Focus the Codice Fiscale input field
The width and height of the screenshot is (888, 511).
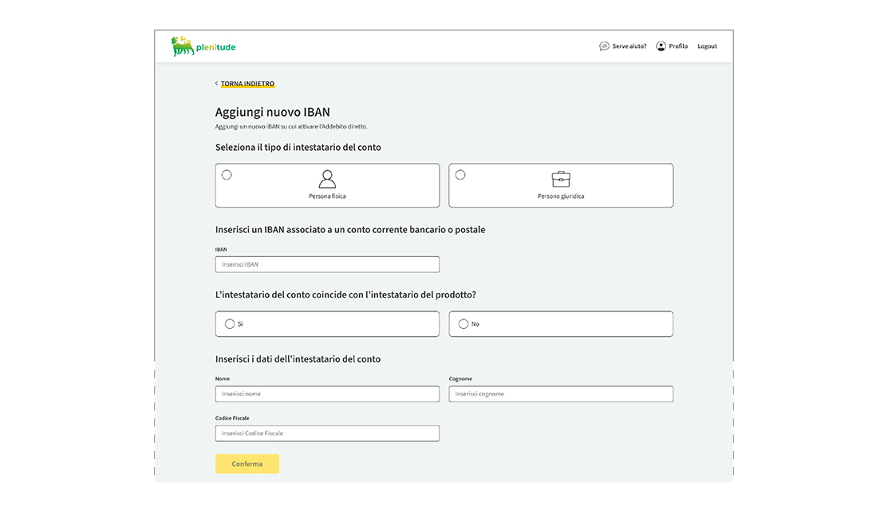(x=327, y=434)
